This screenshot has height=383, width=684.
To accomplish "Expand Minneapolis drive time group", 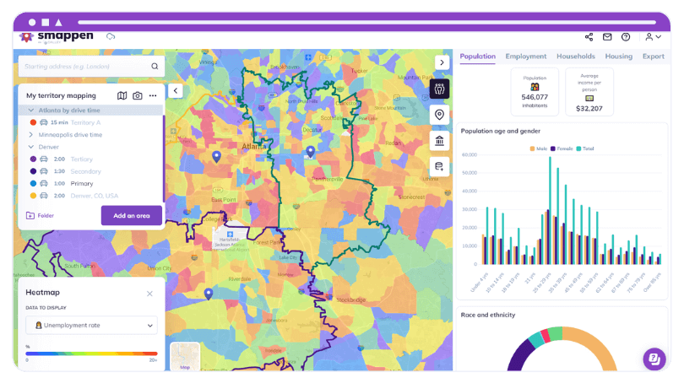I will click(x=31, y=135).
